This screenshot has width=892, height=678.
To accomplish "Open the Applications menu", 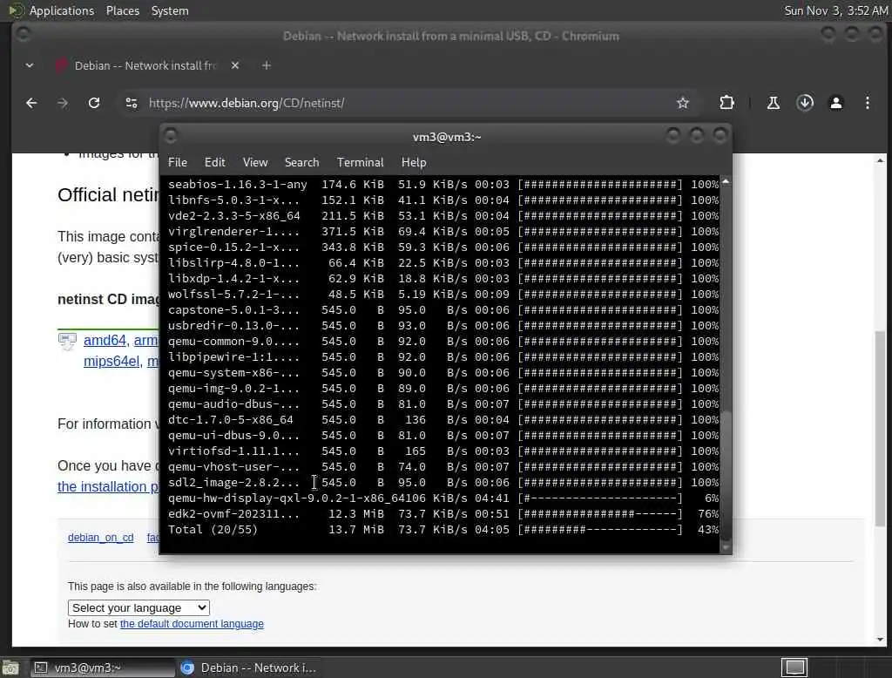I will (62, 10).
